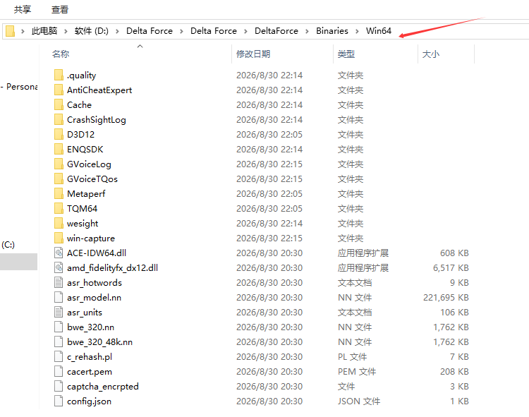Select the amd_fidelityfx_dx12.dll file name
The height and width of the screenshot is (417, 529).
[112, 268]
